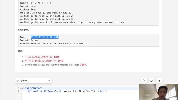Reset code with the refresh icon
The height and width of the screenshot is (100, 178).
click(x=152, y=81)
